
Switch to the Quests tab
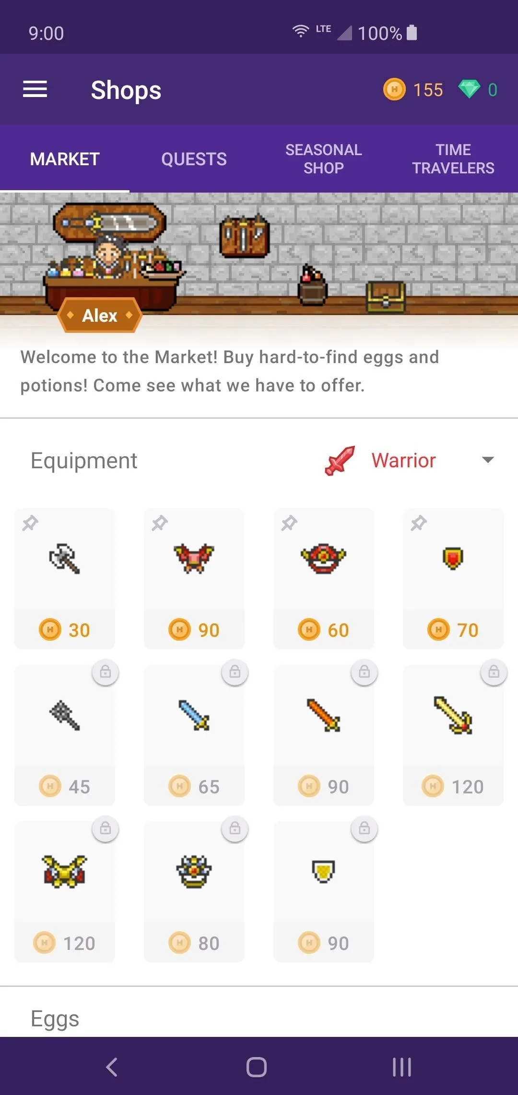point(194,159)
